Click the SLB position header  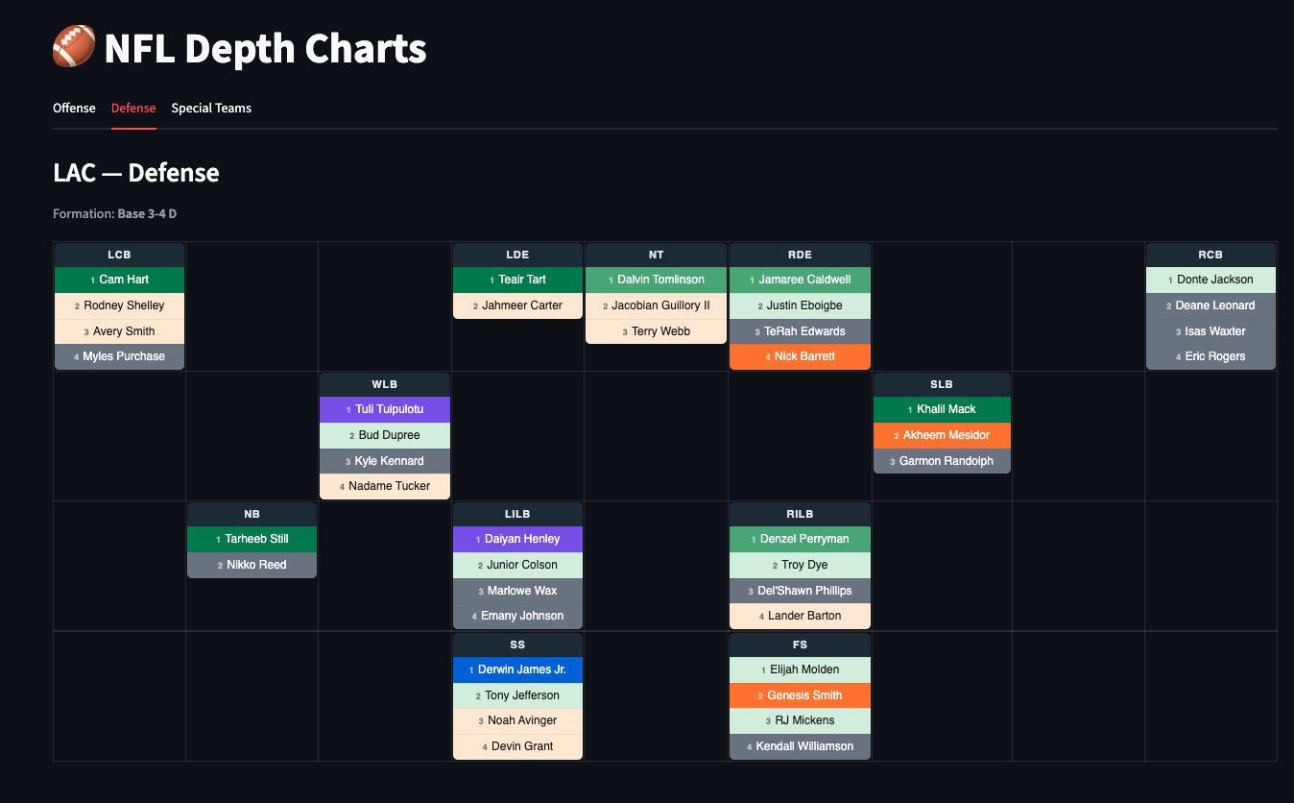coord(942,384)
